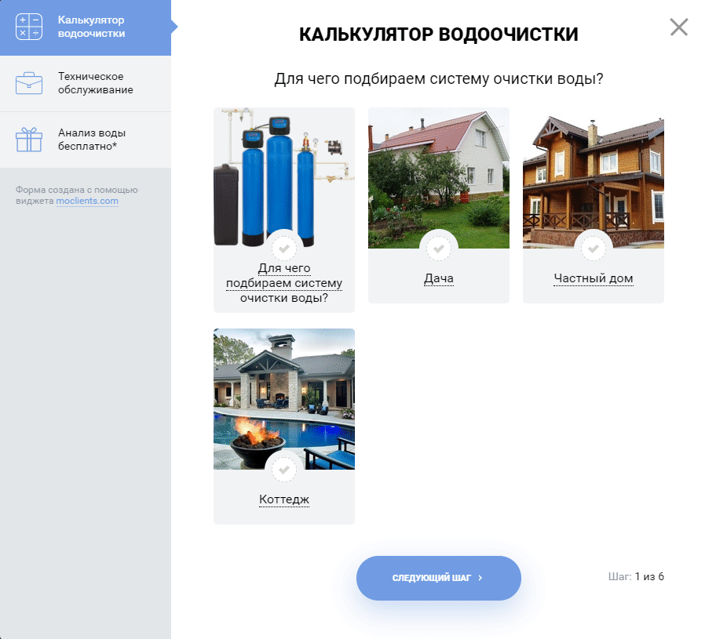Toggle the checkmark circle for Частный дом
This screenshot has width=705, height=639.
point(594,249)
